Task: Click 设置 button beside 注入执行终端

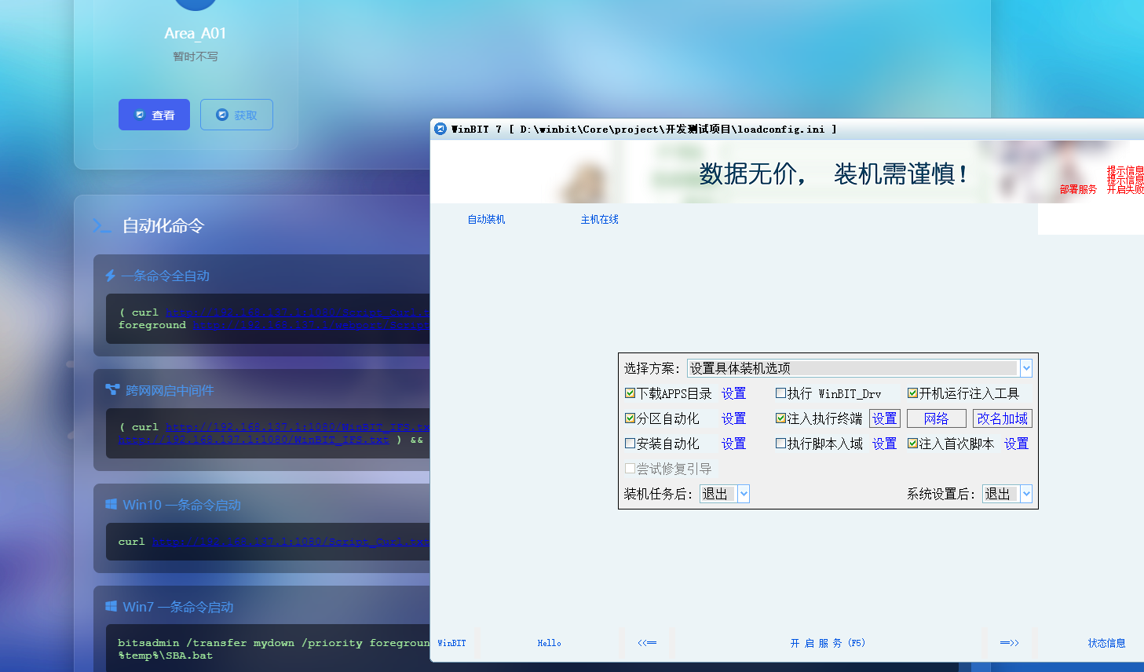Action: tap(884, 418)
